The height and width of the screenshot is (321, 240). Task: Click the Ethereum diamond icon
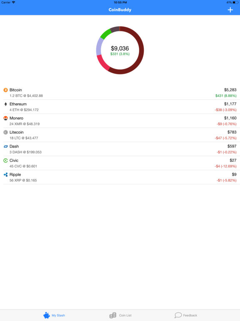[5, 104]
